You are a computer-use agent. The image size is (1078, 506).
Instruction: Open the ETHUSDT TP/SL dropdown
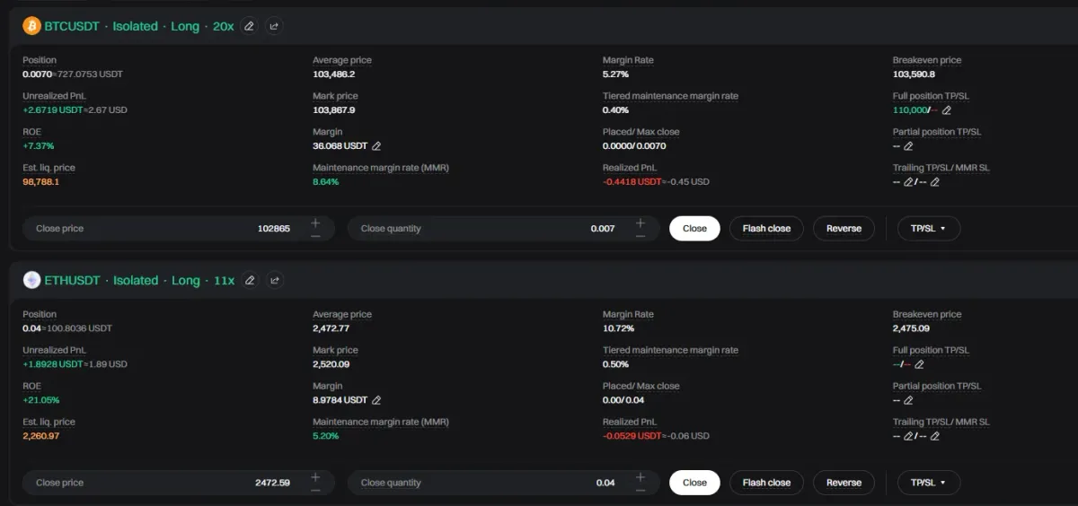[928, 483]
